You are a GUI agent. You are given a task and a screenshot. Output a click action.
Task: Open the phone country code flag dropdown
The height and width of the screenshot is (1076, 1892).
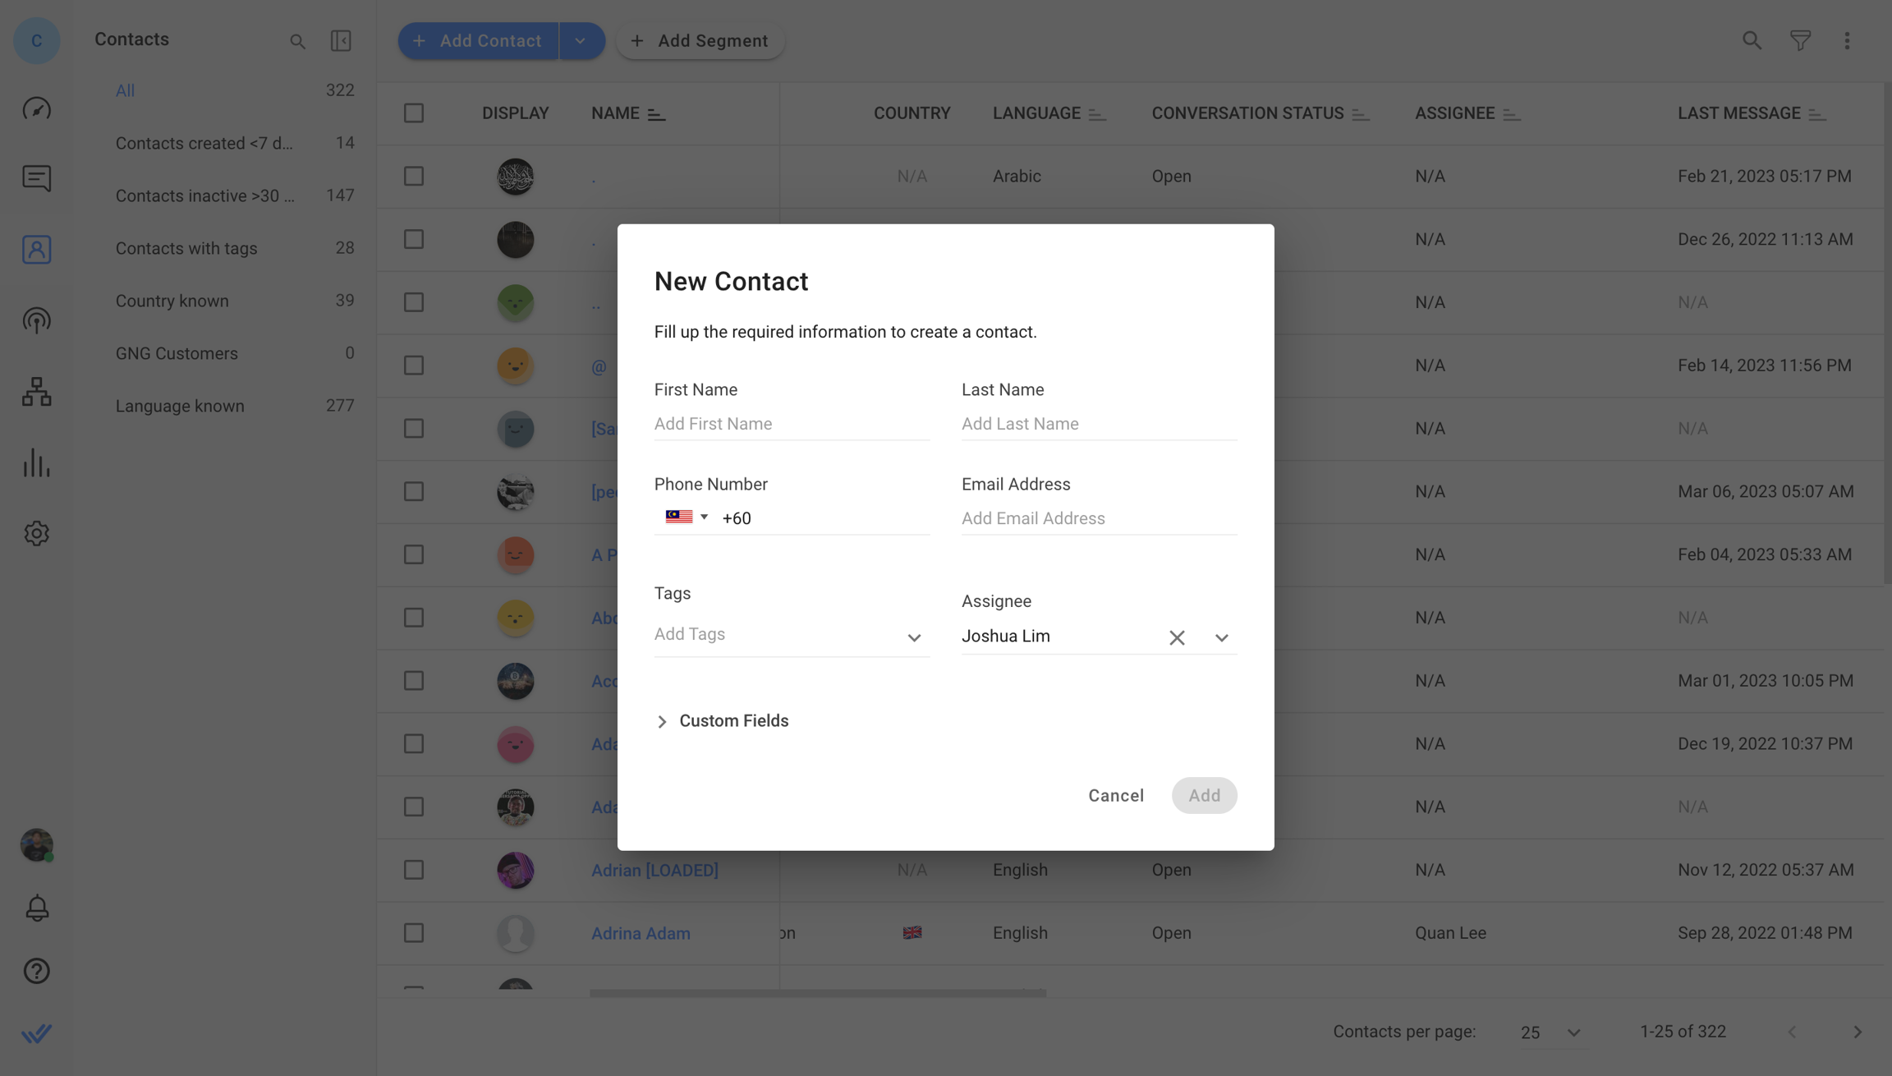click(686, 517)
